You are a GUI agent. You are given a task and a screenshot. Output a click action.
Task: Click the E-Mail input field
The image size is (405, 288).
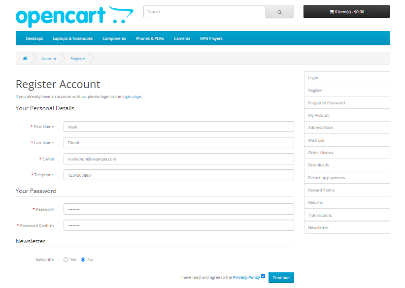tap(178, 159)
